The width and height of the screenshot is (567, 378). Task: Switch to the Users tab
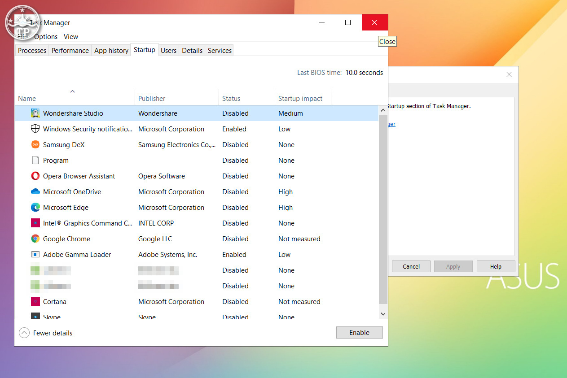(168, 51)
